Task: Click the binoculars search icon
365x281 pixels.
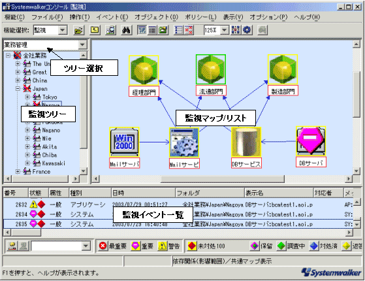Action: 126,30
